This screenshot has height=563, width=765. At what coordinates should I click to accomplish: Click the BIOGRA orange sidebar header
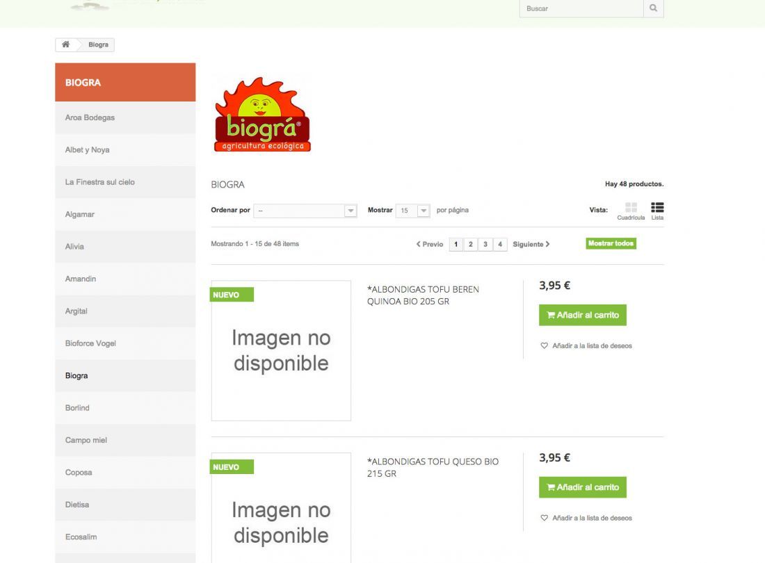[x=125, y=83]
